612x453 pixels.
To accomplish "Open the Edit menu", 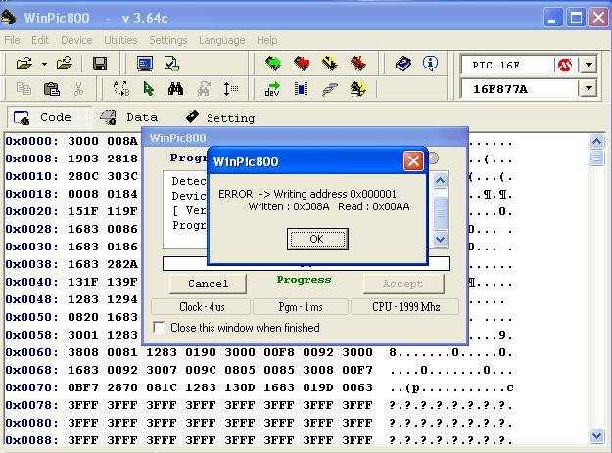I will click(40, 40).
